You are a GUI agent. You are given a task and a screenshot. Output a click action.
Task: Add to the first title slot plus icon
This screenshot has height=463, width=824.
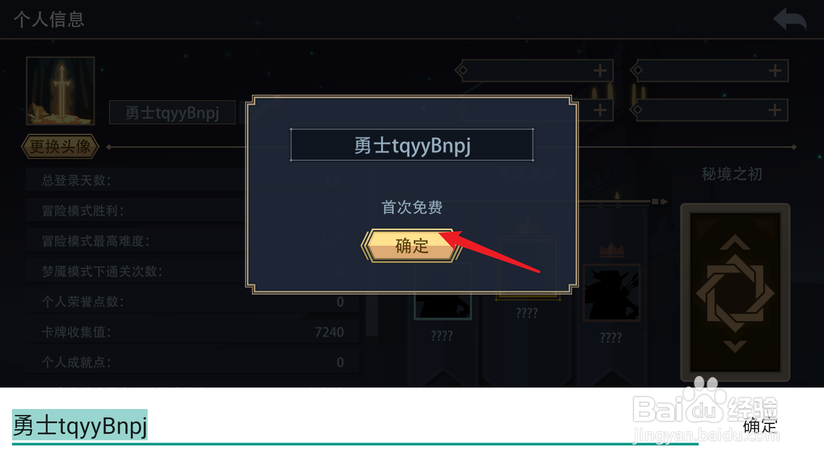tap(600, 71)
